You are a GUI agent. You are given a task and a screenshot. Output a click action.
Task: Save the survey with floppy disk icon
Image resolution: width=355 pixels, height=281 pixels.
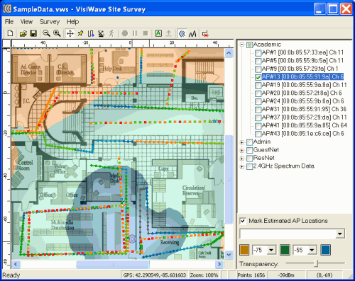tap(33, 33)
